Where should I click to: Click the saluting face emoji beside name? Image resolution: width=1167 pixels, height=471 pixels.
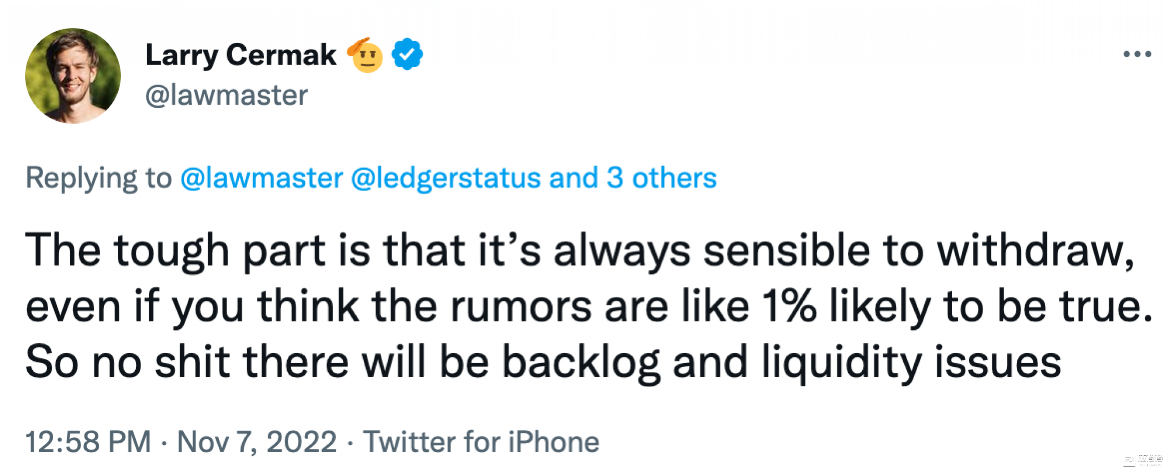tap(365, 55)
